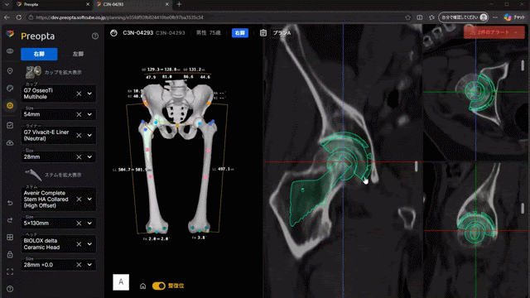Expand the 28mm +0.0 head size dropdown
The image size is (530, 298).
(89, 265)
